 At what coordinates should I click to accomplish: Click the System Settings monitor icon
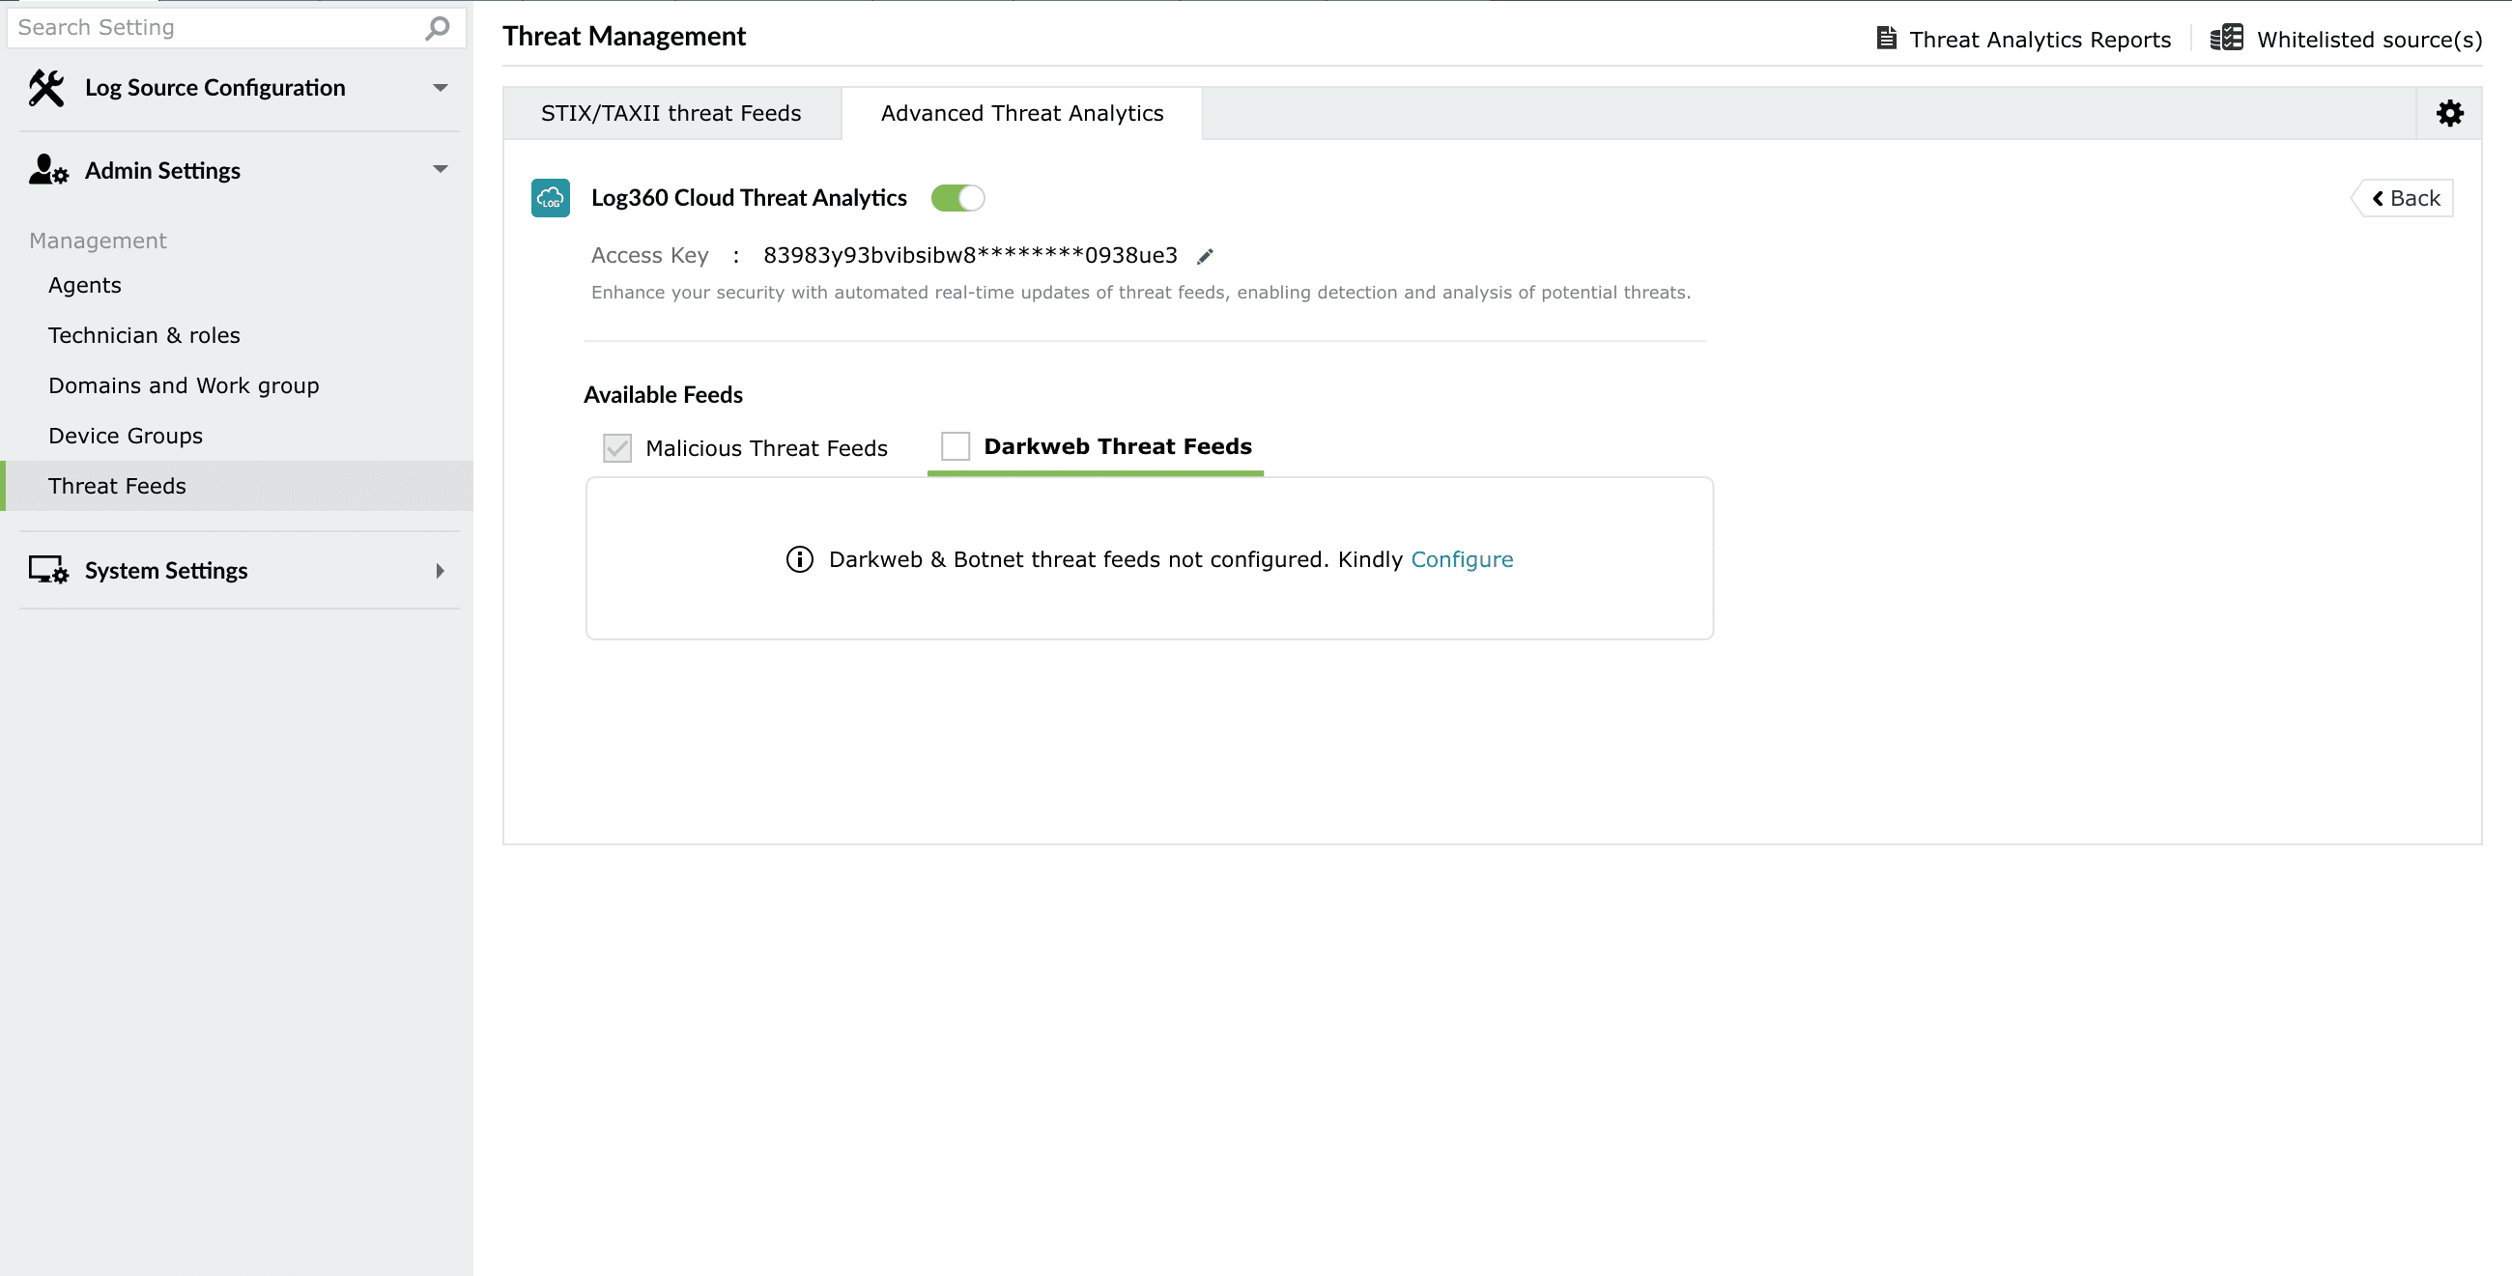[x=47, y=570]
